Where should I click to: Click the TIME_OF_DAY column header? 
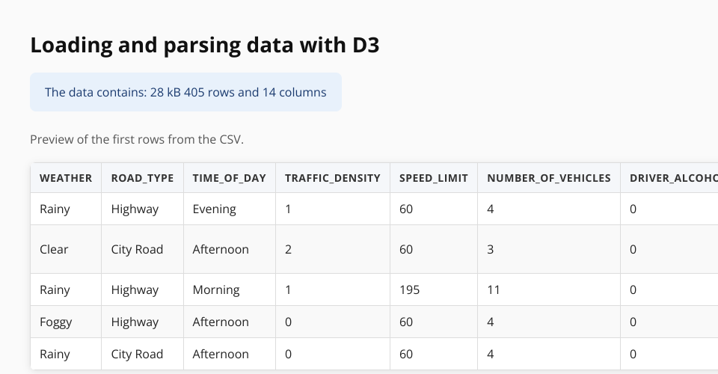pyautogui.click(x=229, y=178)
